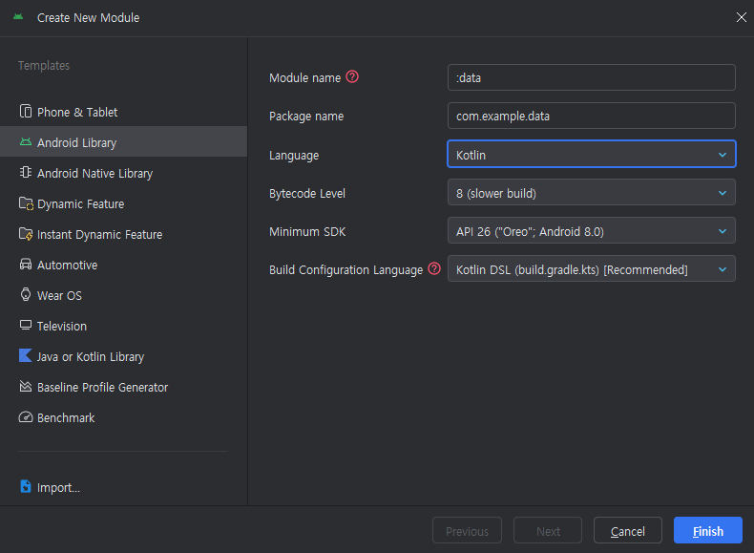This screenshot has height=553, width=754.
Task: Open the Build Configuration Language help icon
Action: pyautogui.click(x=434, y=268)
